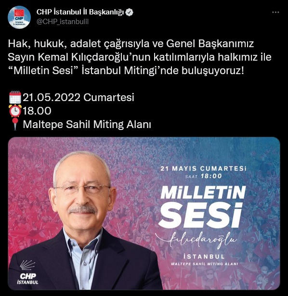The width and height of the screenshot is (288, 296).
Task: Click the Kılıçdaroğlu signature on the poster
Action: click(196, 240)
